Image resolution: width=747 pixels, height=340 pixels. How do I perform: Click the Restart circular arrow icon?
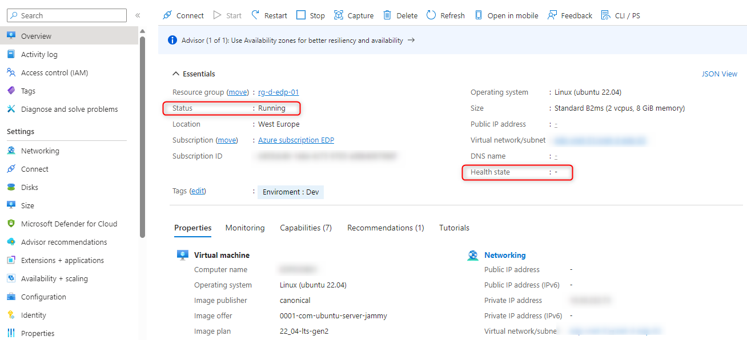(255, 15)
